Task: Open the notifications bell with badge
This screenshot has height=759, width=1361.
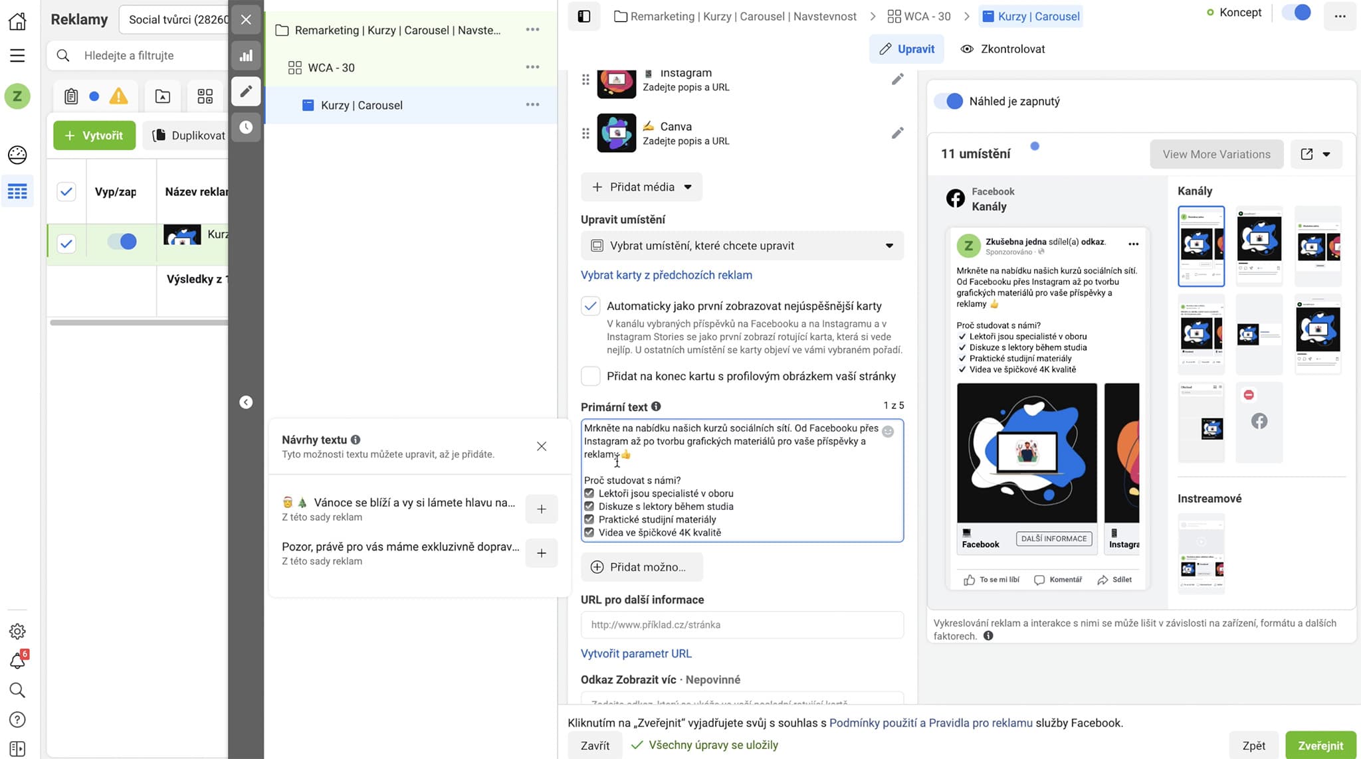Action: (17, 660)
